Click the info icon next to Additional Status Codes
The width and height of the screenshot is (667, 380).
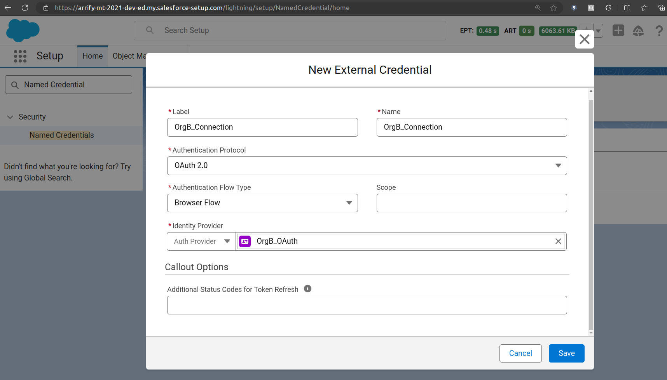tap(307, 288)
